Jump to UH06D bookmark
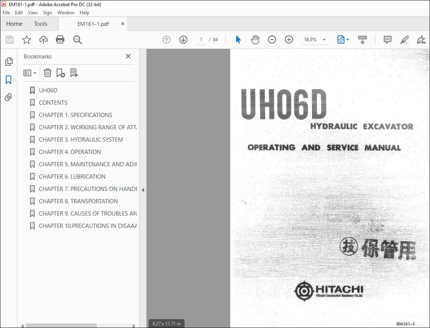The width and height of the screenshot is (430, 328). click(x=48, y=90)
